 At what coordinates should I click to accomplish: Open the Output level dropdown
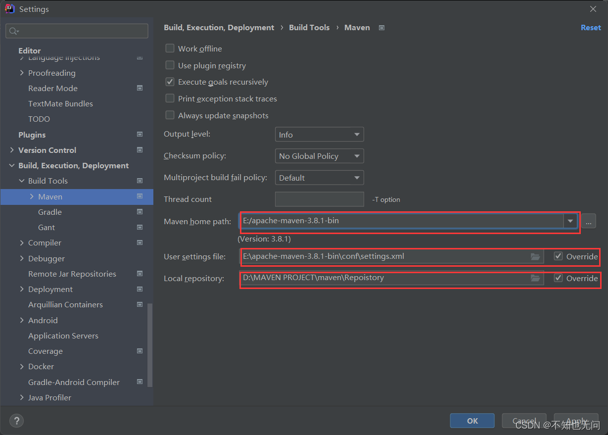[x=319, y=135]
